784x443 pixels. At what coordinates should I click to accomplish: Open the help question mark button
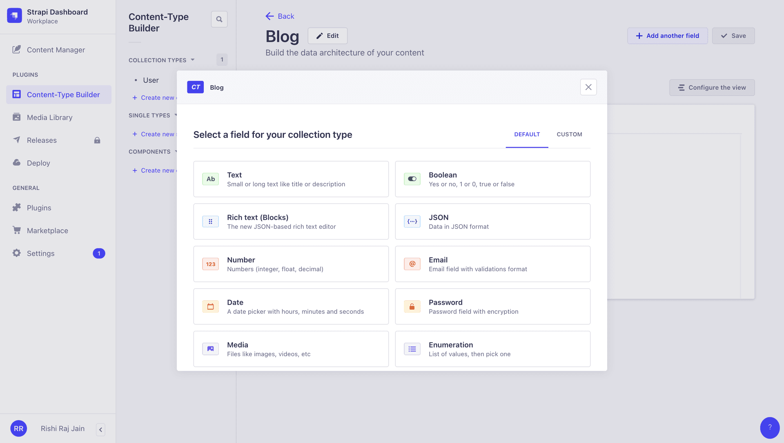coord(770,427)
